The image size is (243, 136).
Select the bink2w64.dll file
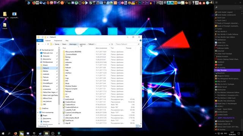click(x=69, y=99)
